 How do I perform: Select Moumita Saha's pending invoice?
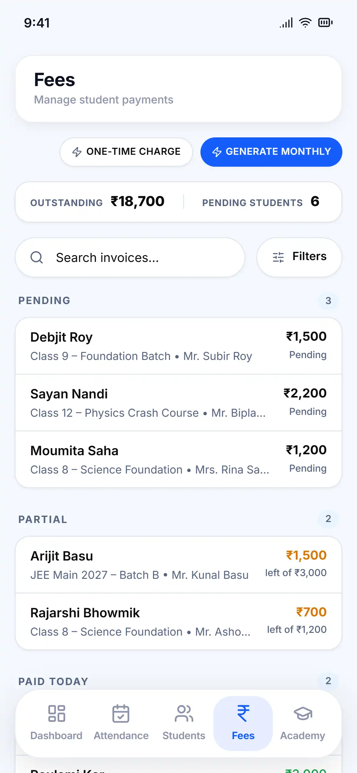179,459
